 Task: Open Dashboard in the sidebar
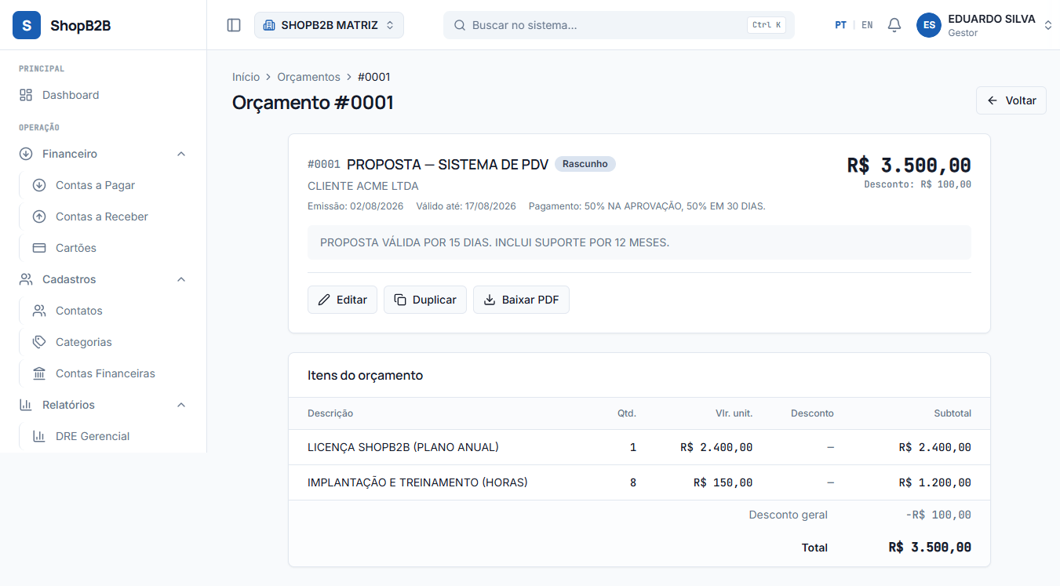click(x=103, y=95)
